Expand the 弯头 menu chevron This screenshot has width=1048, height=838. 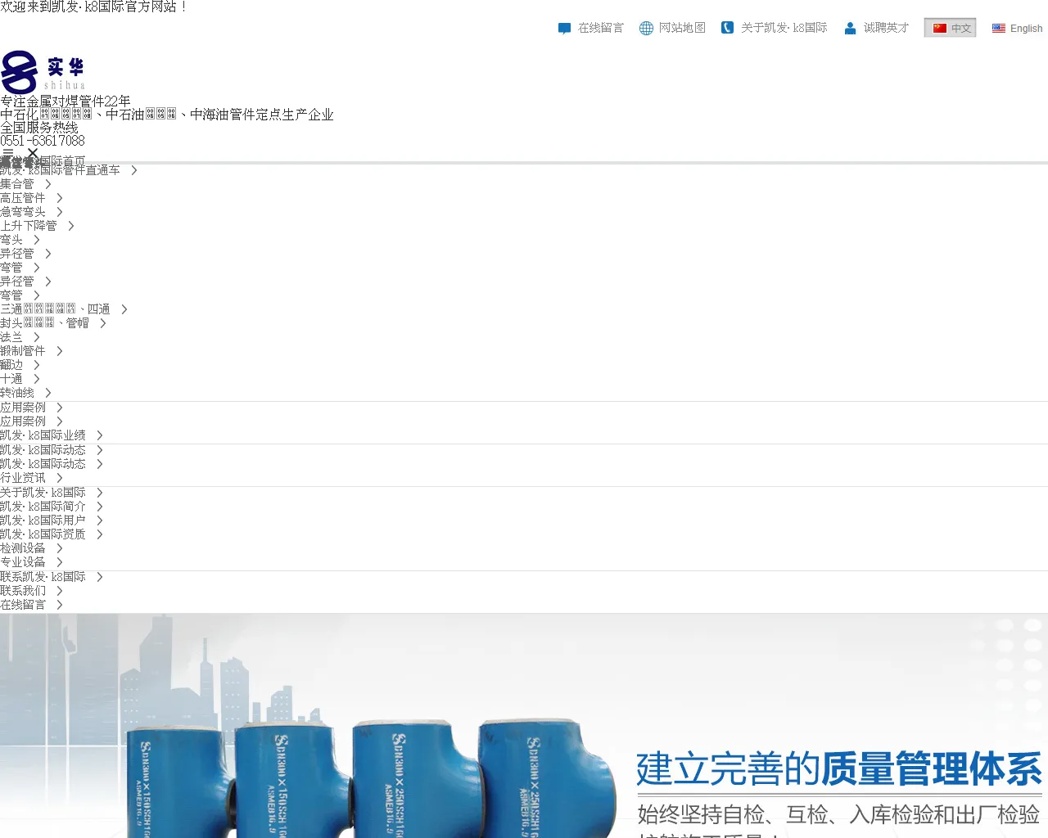click(x=38, y=239)
